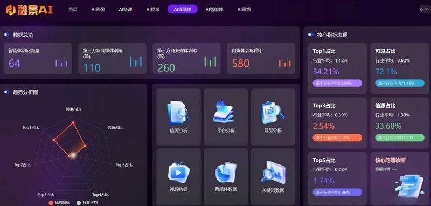The height and width of the screenshot is (206, 431).
Task: Click the 2.54% Top3 value
Action: coord(324,126)
